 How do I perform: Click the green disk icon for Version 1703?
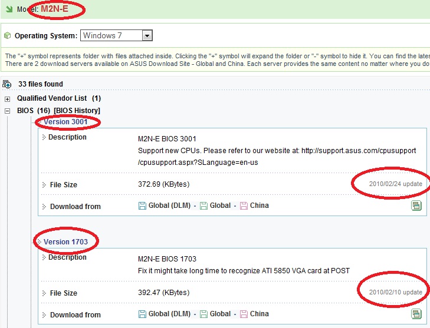pos(203,314)
